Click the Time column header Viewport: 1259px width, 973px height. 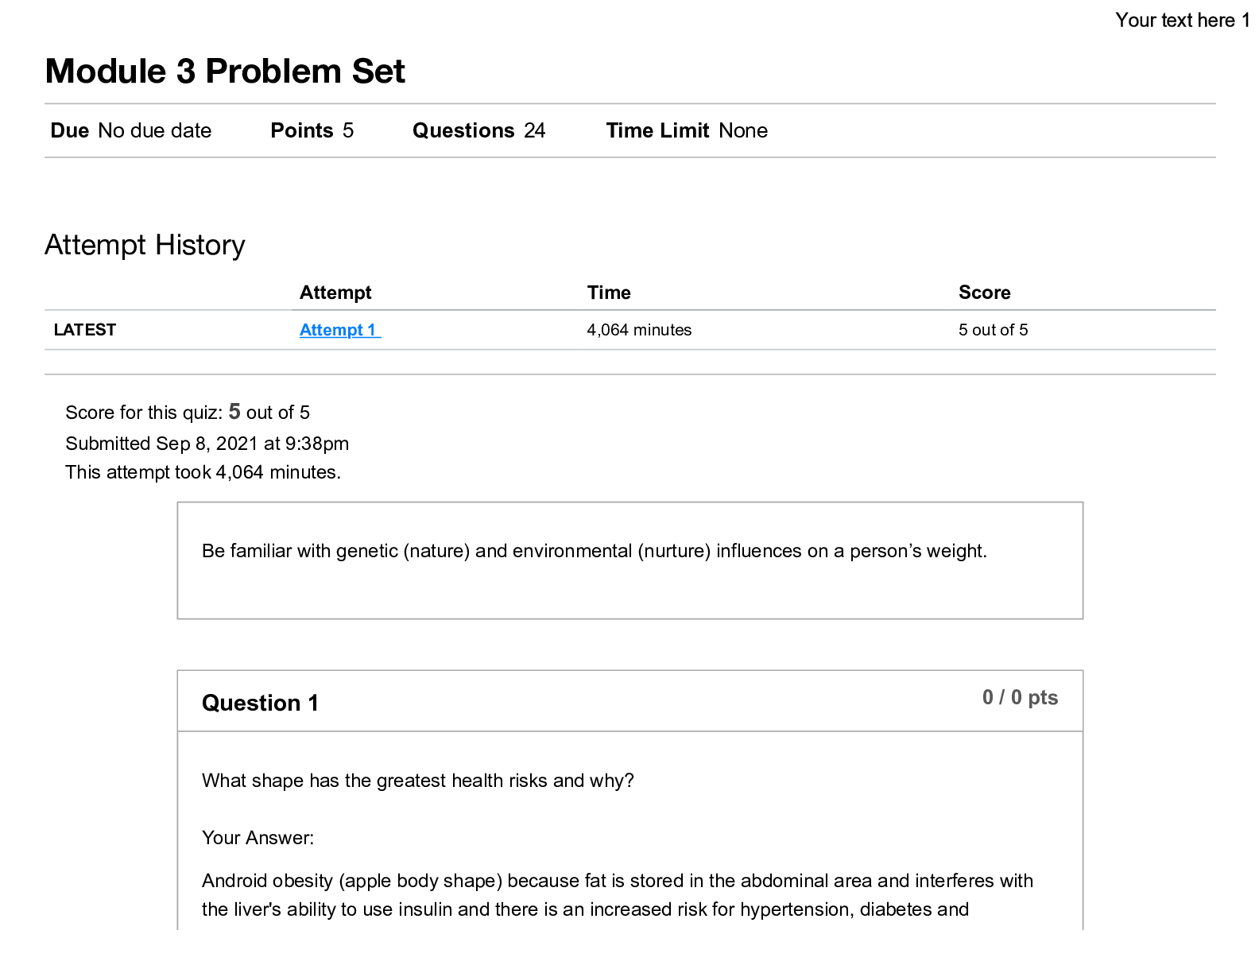(609, 293)
